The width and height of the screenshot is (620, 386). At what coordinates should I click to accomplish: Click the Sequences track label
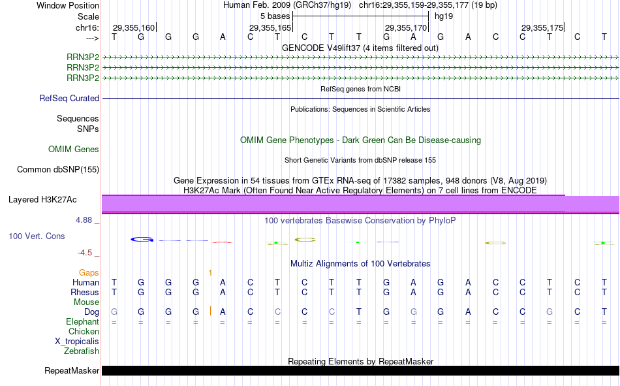[x=78, y=118]
